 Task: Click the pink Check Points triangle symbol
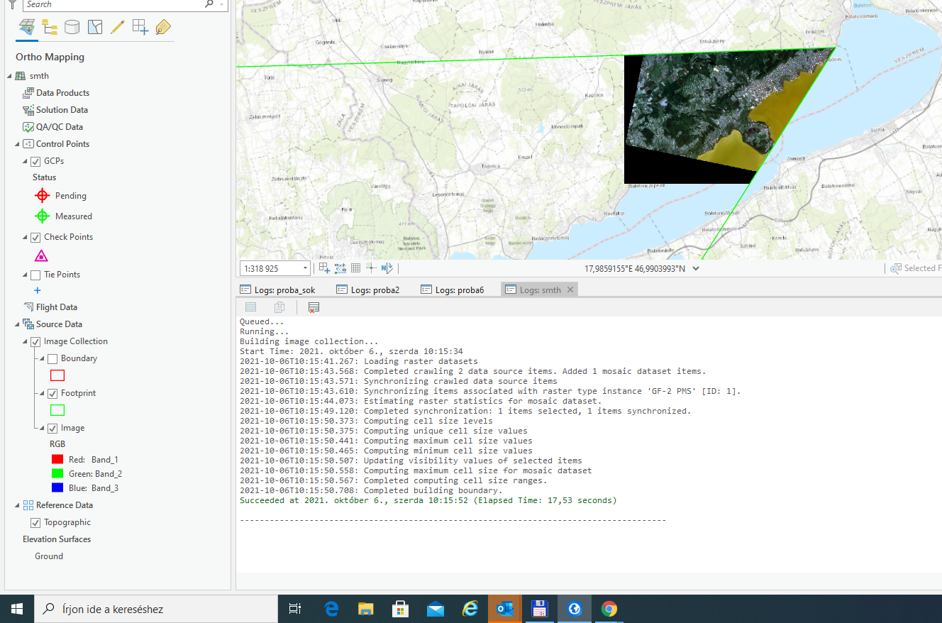(41, 256)
